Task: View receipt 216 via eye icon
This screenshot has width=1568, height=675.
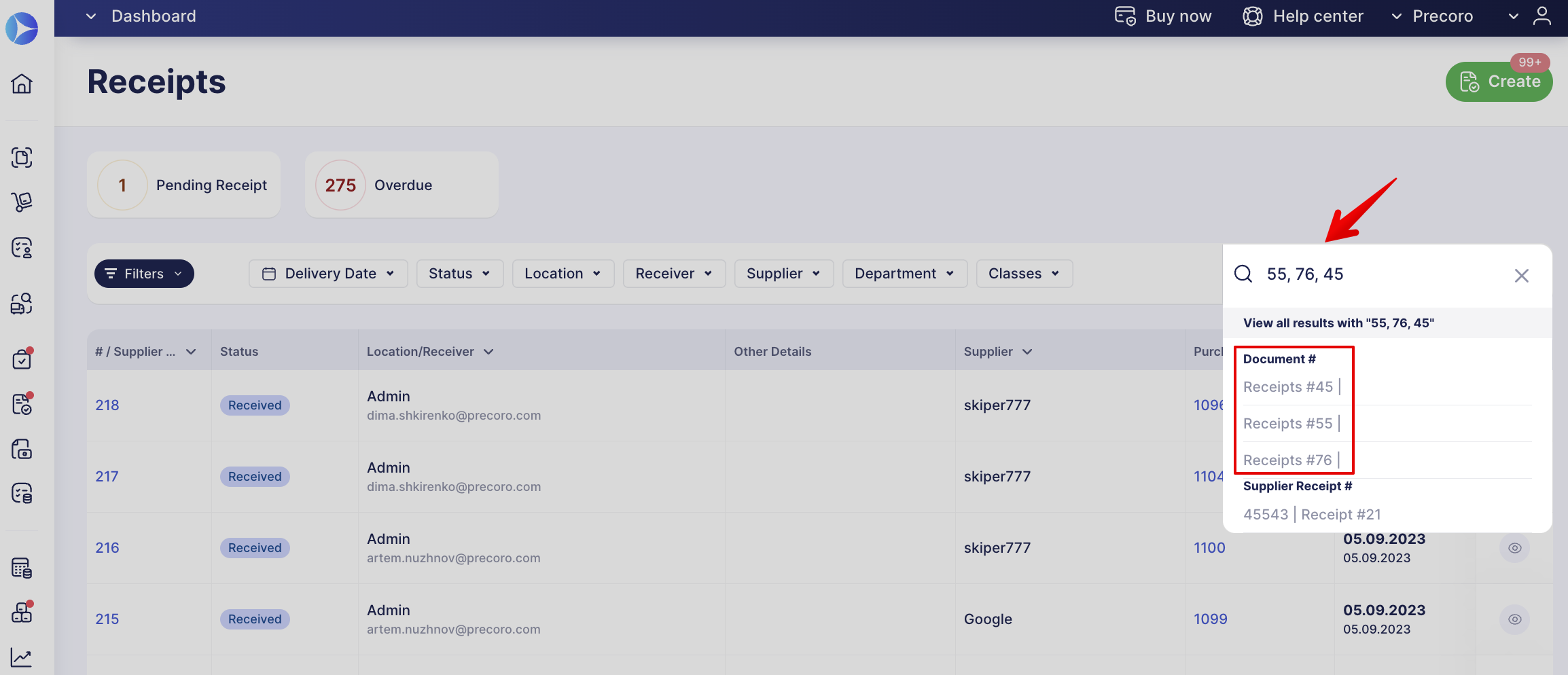Action: (1514, 548)
